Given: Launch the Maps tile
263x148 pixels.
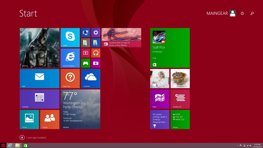Looking at the screenshot, I should (x=160, y=99).
